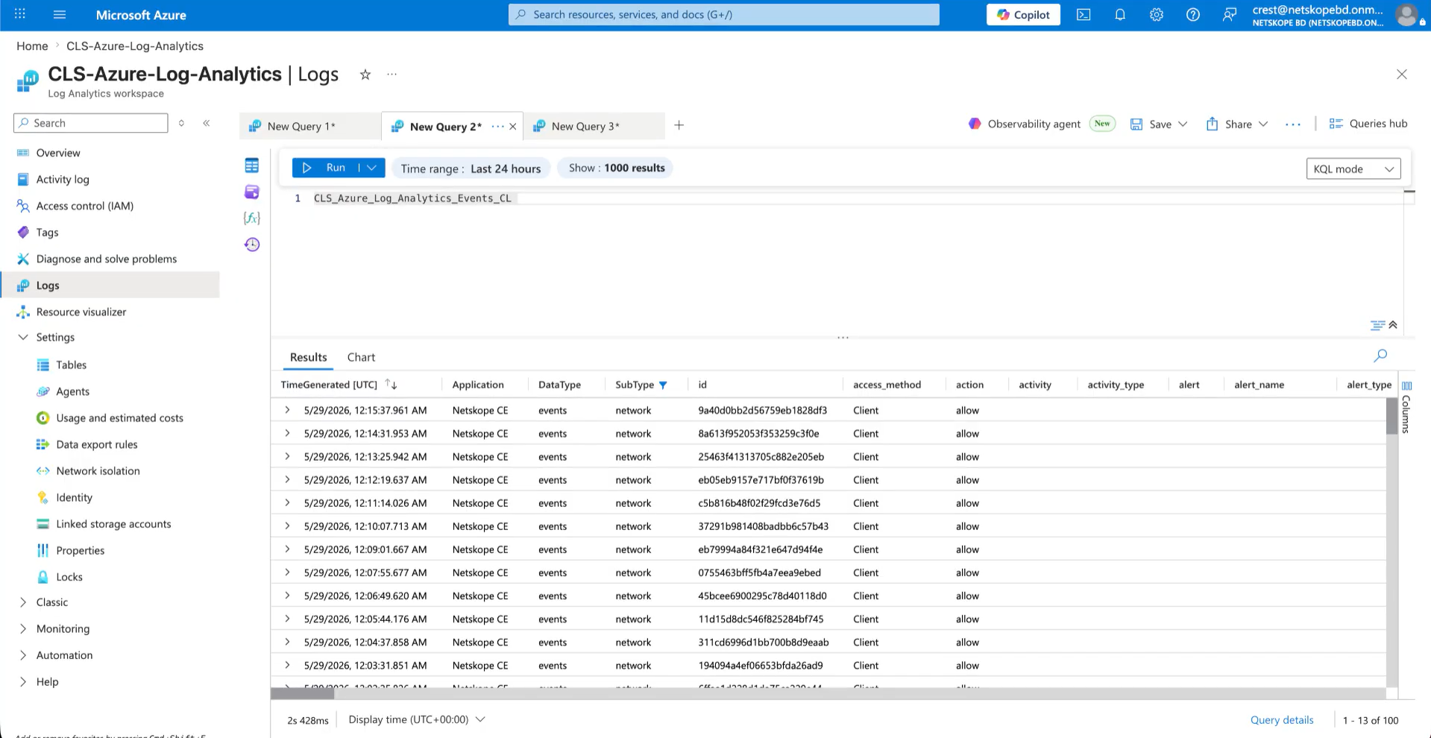
Task: Expand the Classic section
Action: (23, 602)
